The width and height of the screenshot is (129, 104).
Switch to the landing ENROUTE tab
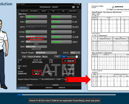click(62, 88)
